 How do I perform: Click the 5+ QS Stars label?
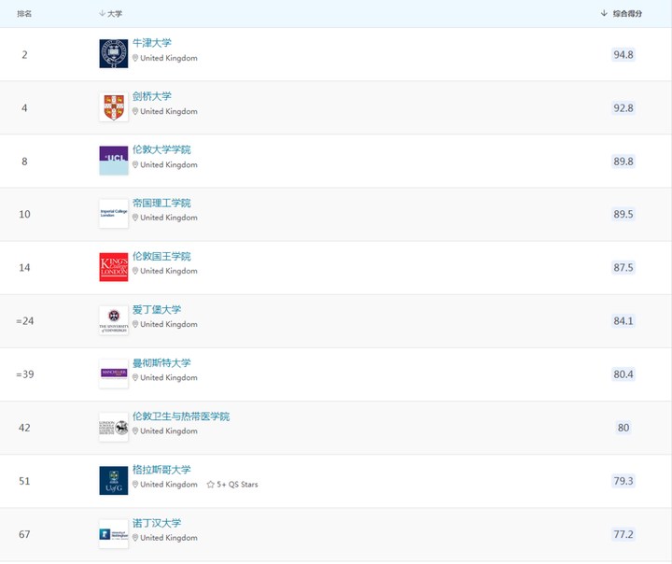tap(237, 485)
